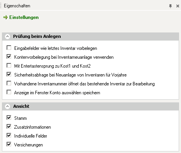Uncheck Zusatzinformationen view option
The height and width of the screenshot is (153, 181).
(x=9, y=126)
